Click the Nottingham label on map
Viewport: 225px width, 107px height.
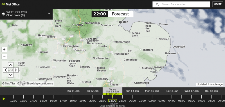tap(93, 23)
